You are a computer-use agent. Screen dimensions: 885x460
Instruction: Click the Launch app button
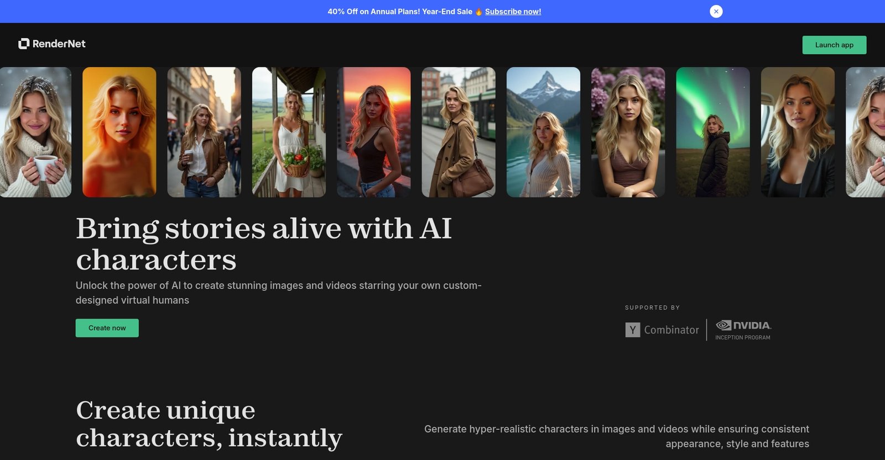pos(834,45)
